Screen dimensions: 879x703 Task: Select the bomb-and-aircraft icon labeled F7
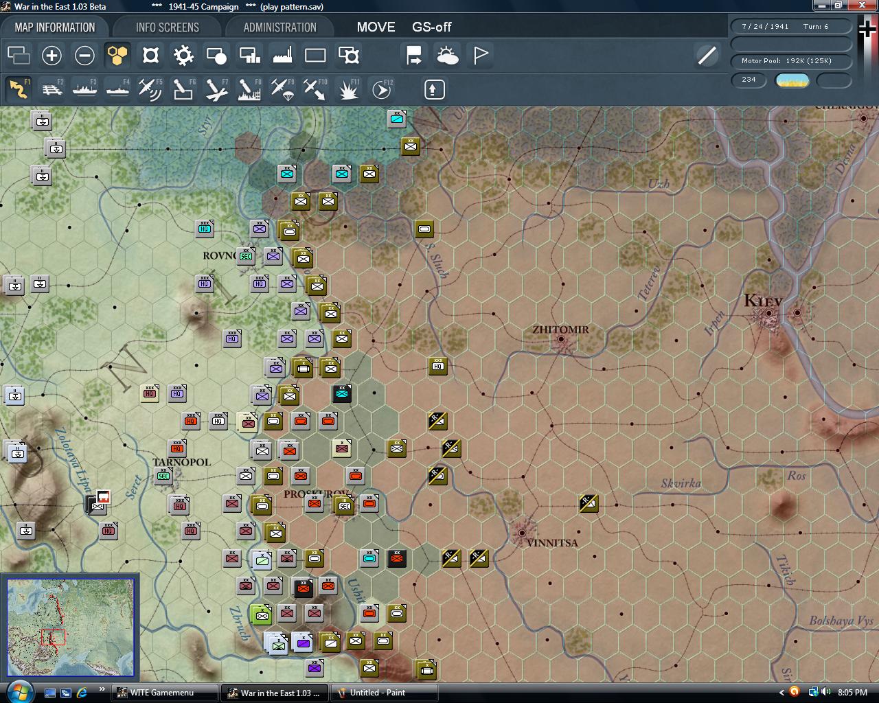point(216,89)
